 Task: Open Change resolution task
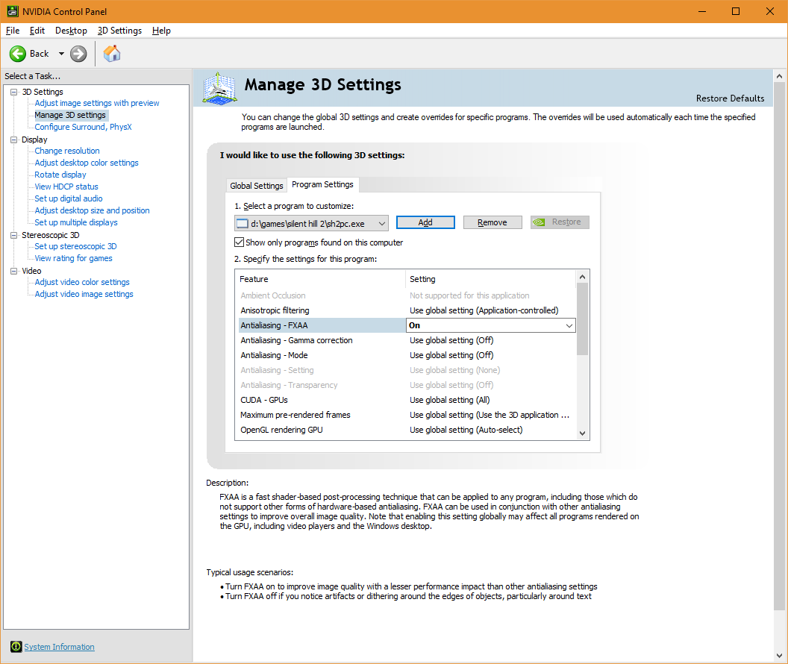(67, 151)
